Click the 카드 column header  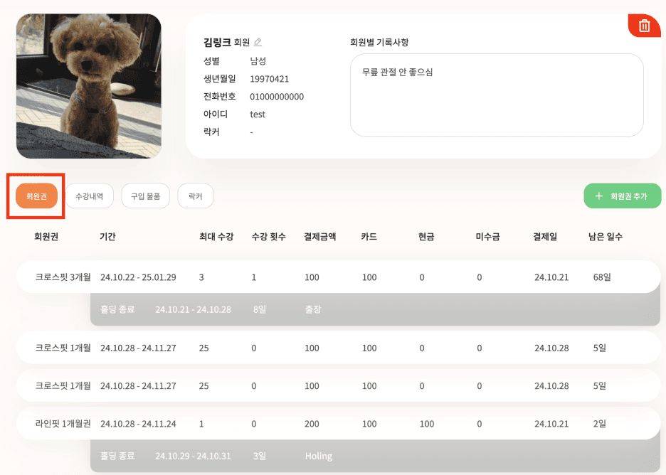(369, 237)
